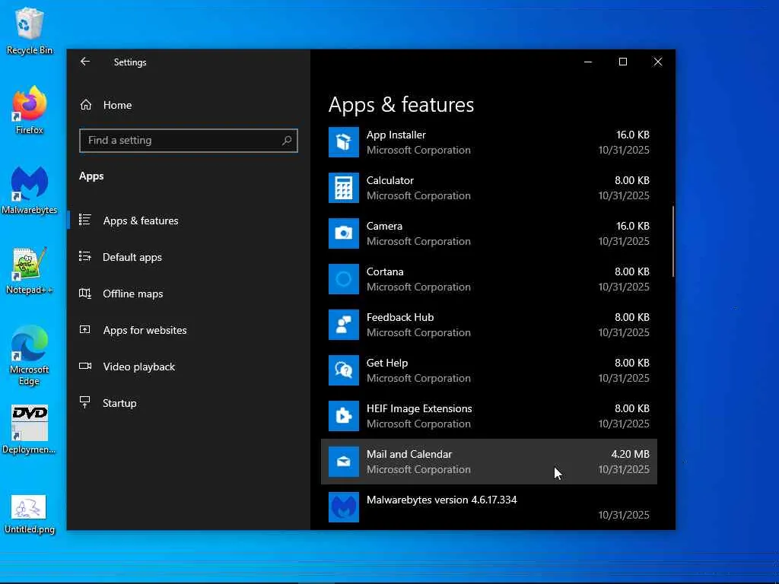The height and width of the screenshot is (584, 779).
Task: Click the search magnifier icon
Action: coord(287,141)
